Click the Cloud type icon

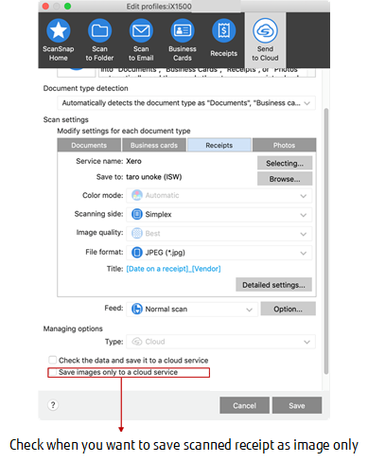pos(137,342)
